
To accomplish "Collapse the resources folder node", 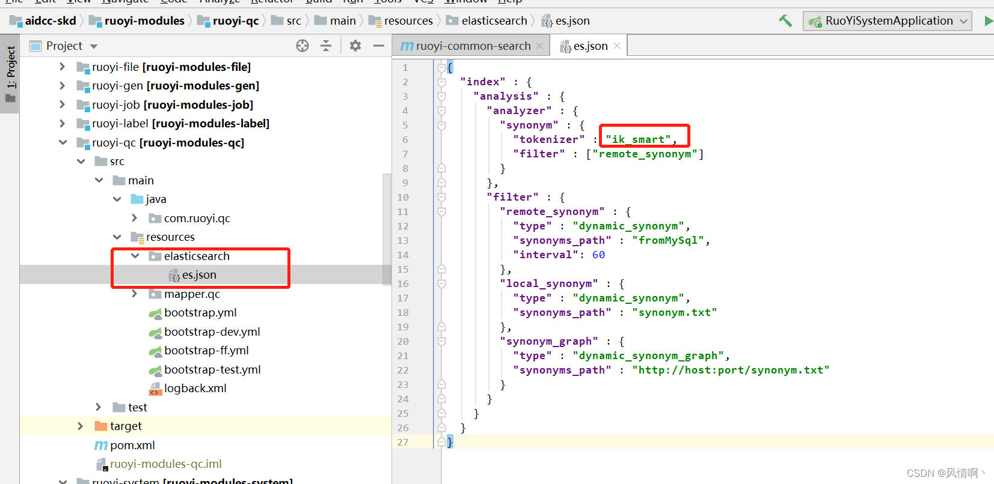I will click(x=117, y=237).
